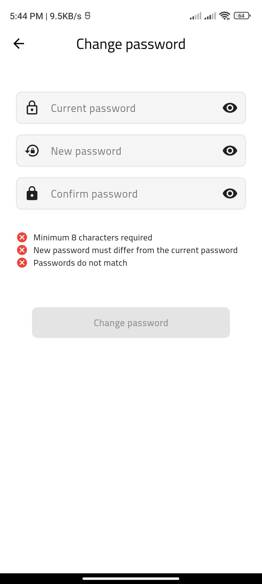Click the outlined lock icon in Current password

click(x=32, y=108)
